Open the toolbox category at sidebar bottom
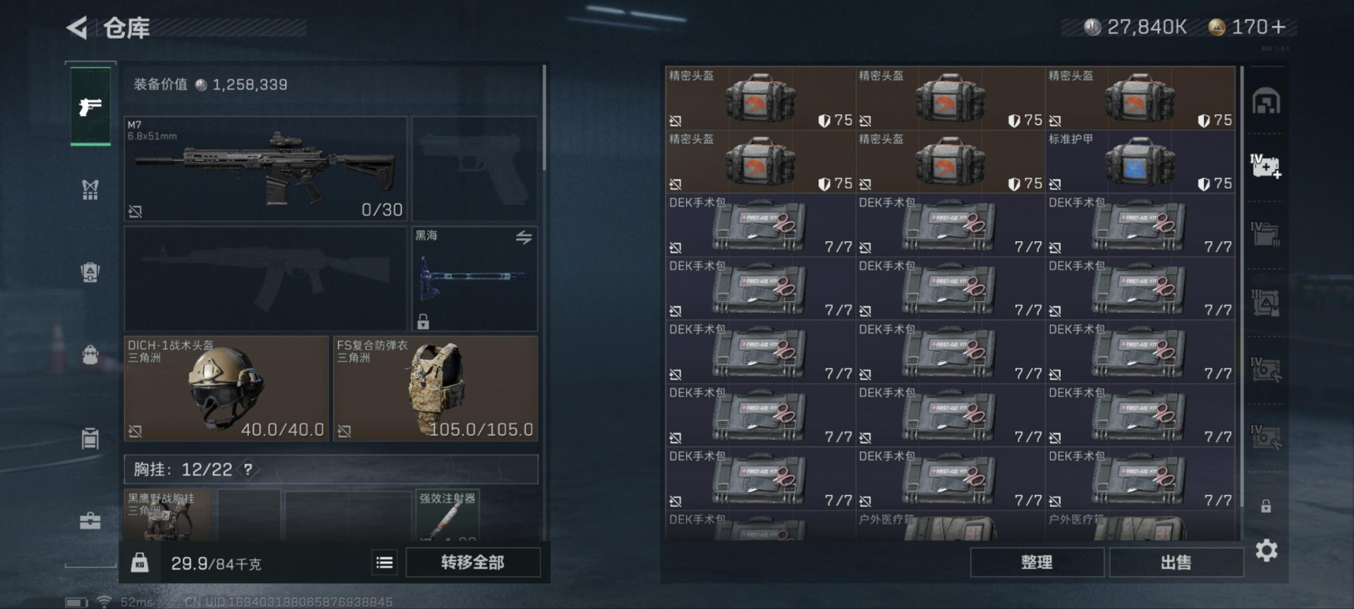The image size is (1354, 609). point(90,521)
